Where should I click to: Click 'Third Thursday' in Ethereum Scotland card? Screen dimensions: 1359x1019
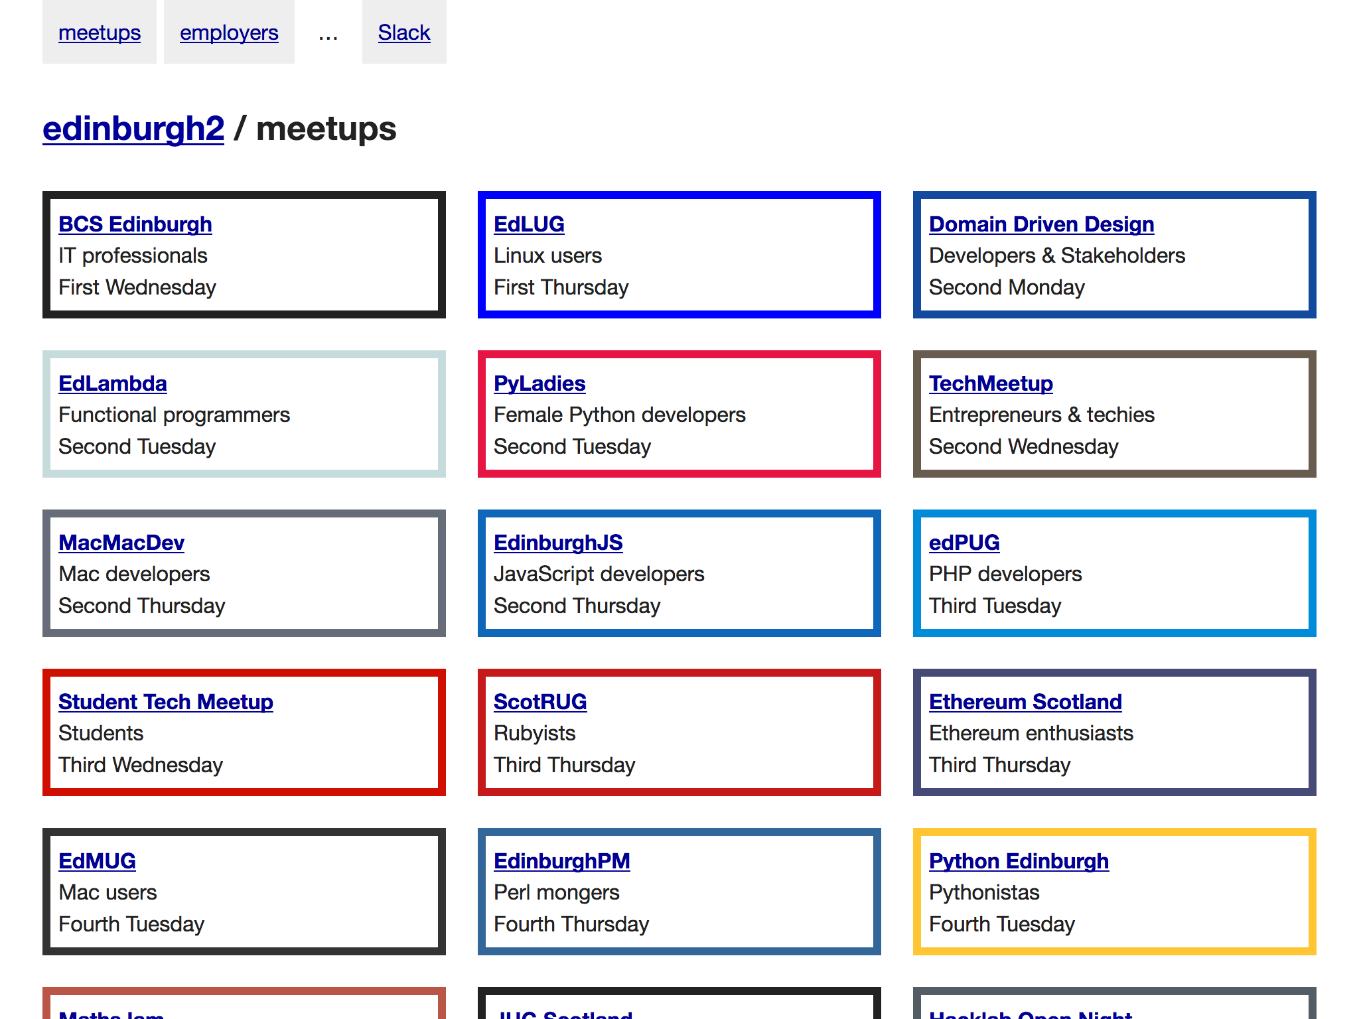point(1000,765)
